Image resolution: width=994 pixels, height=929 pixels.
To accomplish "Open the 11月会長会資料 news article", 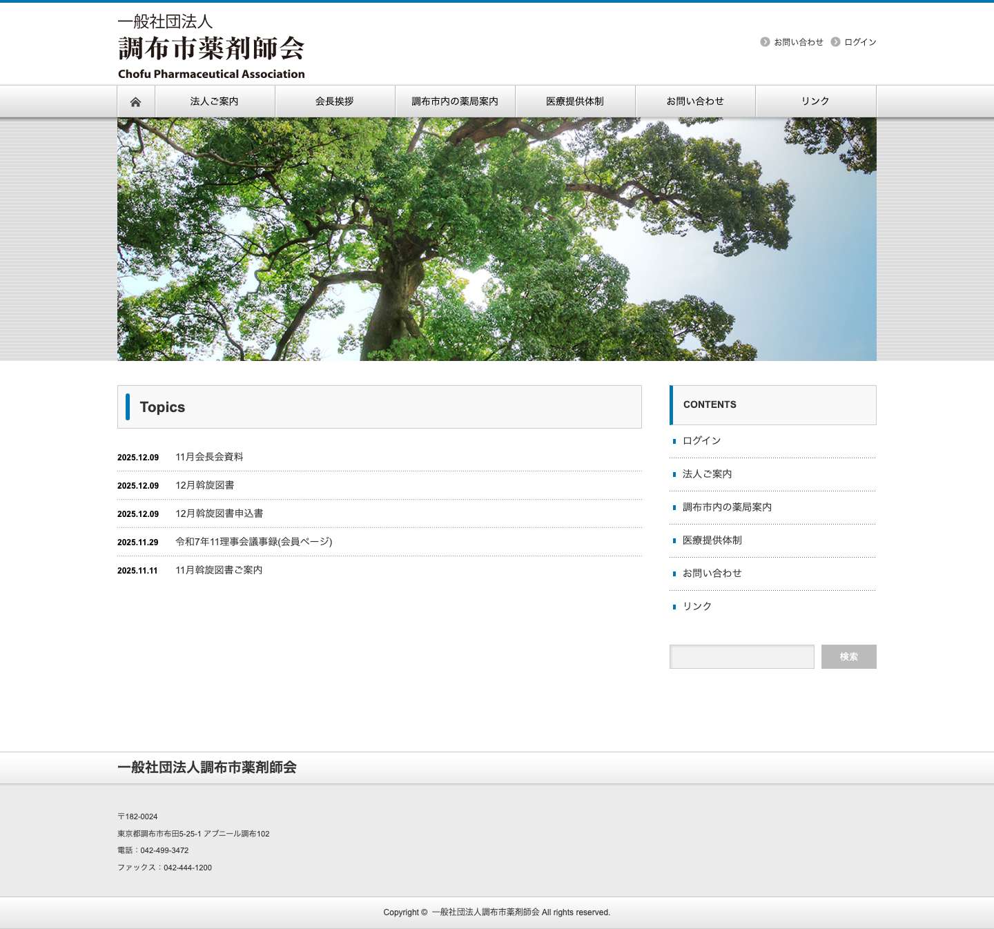I will [x=210, y=456].
